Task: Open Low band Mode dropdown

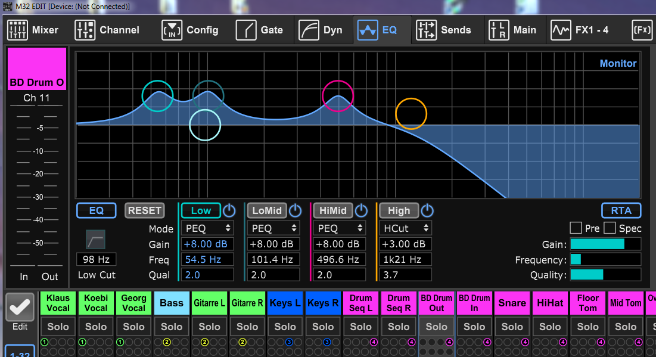Action: click(207, 228)
